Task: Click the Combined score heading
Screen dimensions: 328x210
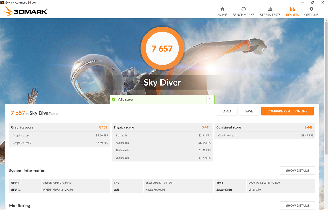Action: [229, 127]
